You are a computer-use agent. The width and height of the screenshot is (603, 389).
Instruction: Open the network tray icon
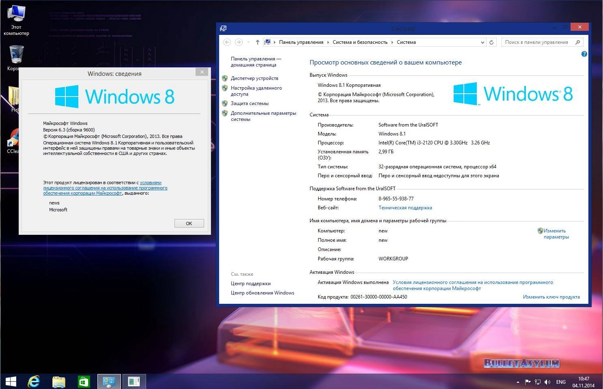coord(538,382)
